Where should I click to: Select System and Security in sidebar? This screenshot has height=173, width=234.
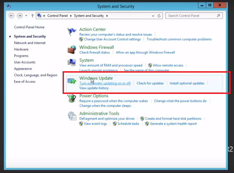[30, 36]
